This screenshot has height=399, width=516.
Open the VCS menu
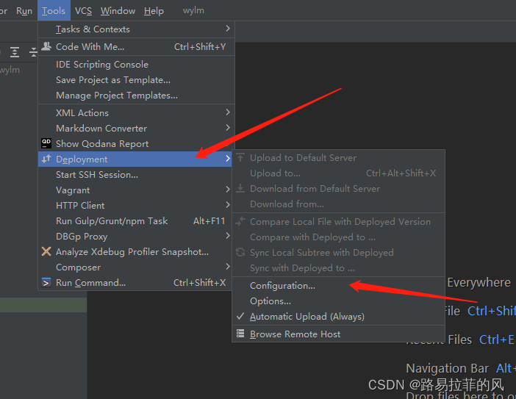[83, 11]
